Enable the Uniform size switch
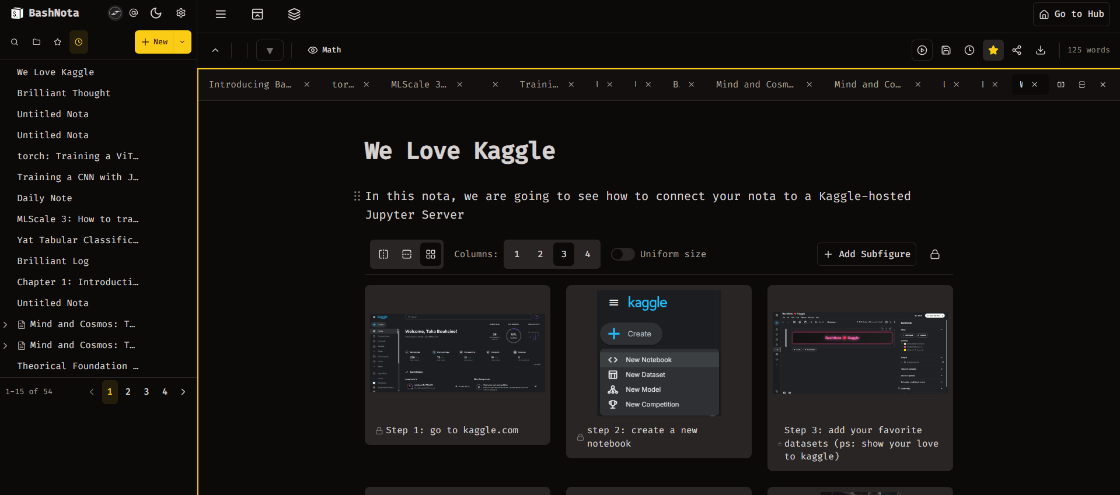1120x495 pixels. point(623,254)
